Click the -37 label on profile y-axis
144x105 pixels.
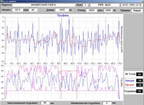pos(2,61)
